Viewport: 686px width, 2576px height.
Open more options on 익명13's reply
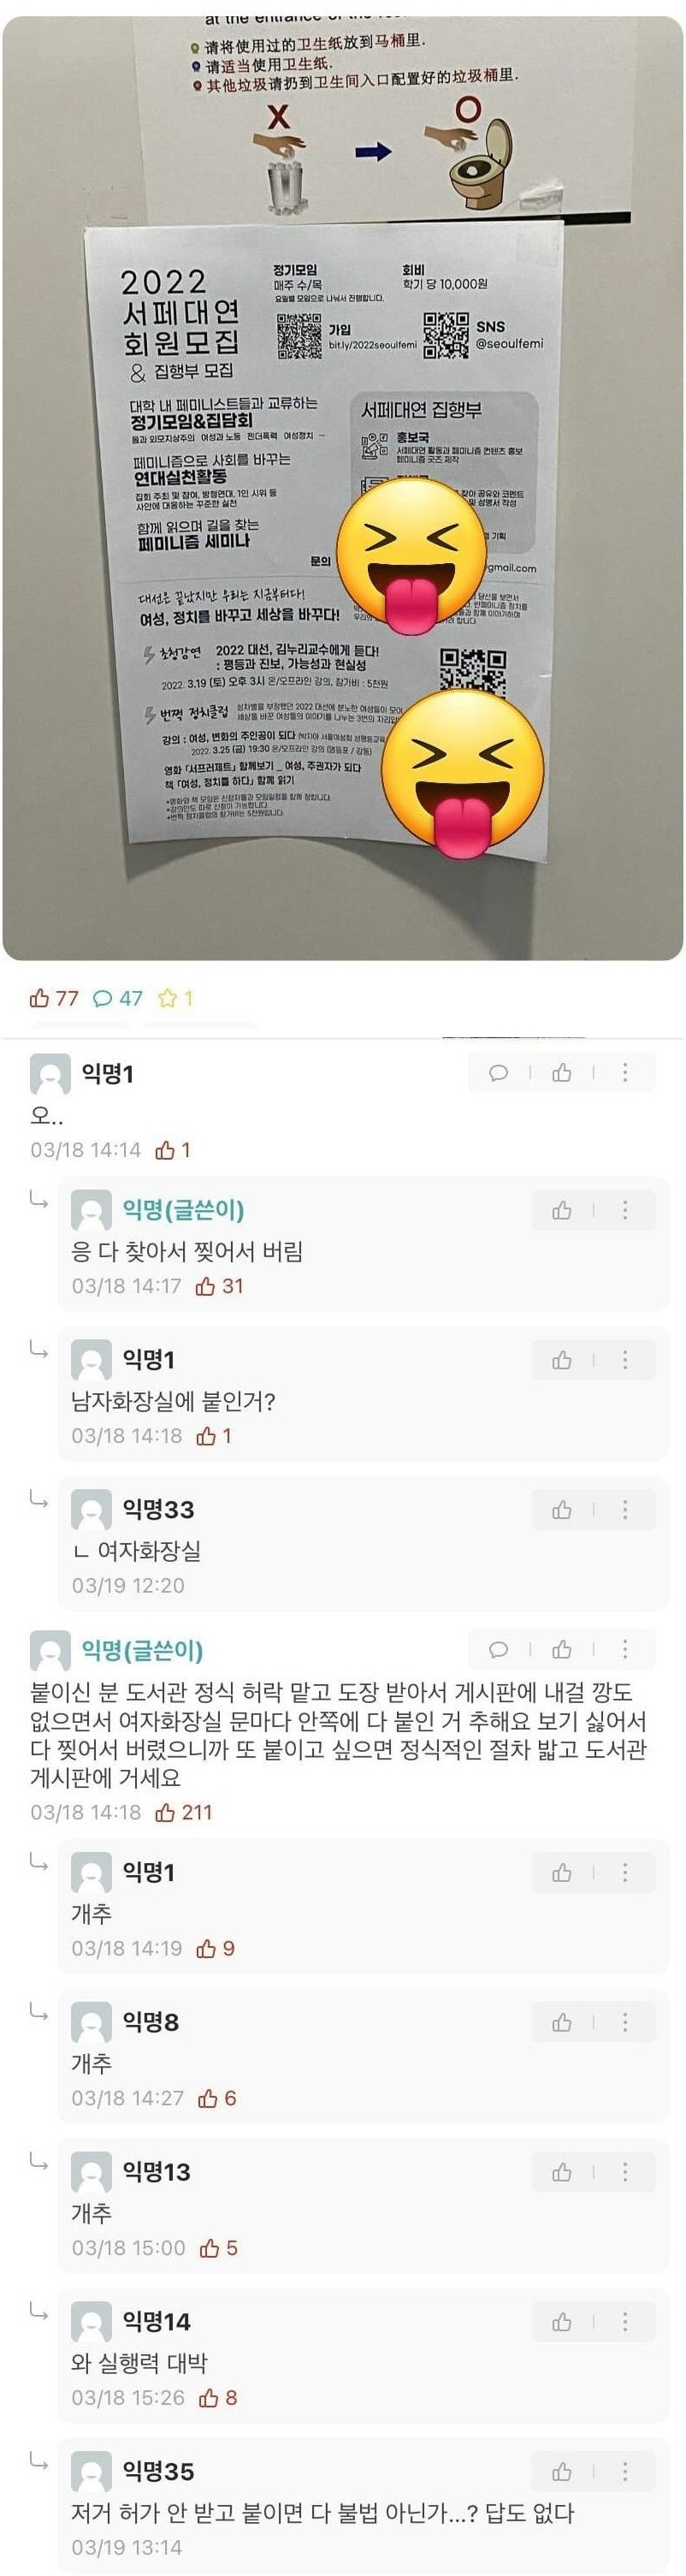point(625,2172)
